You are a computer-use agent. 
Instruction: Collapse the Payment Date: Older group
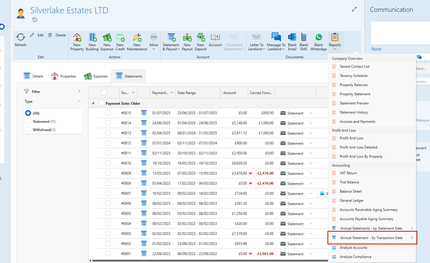[x=93, y=103]
